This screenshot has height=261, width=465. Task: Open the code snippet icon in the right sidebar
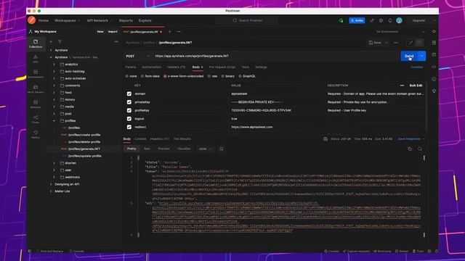434,67
